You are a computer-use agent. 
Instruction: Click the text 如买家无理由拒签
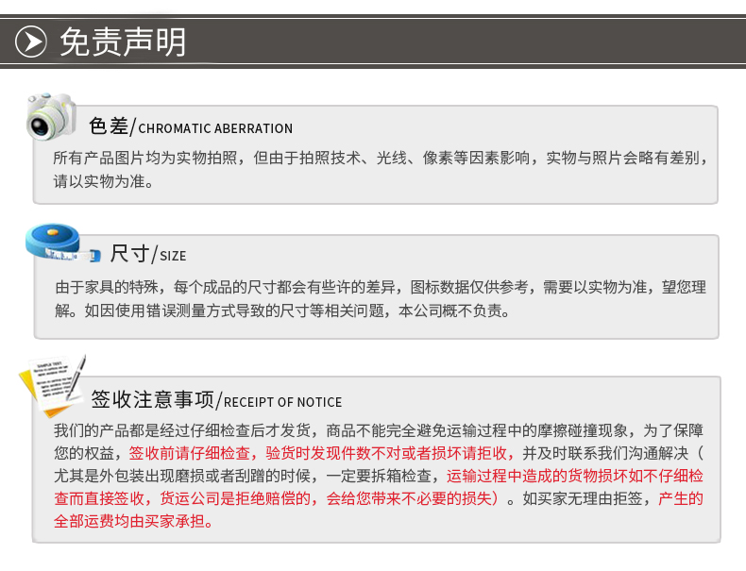pyautogui.click(x=585, y=498)
